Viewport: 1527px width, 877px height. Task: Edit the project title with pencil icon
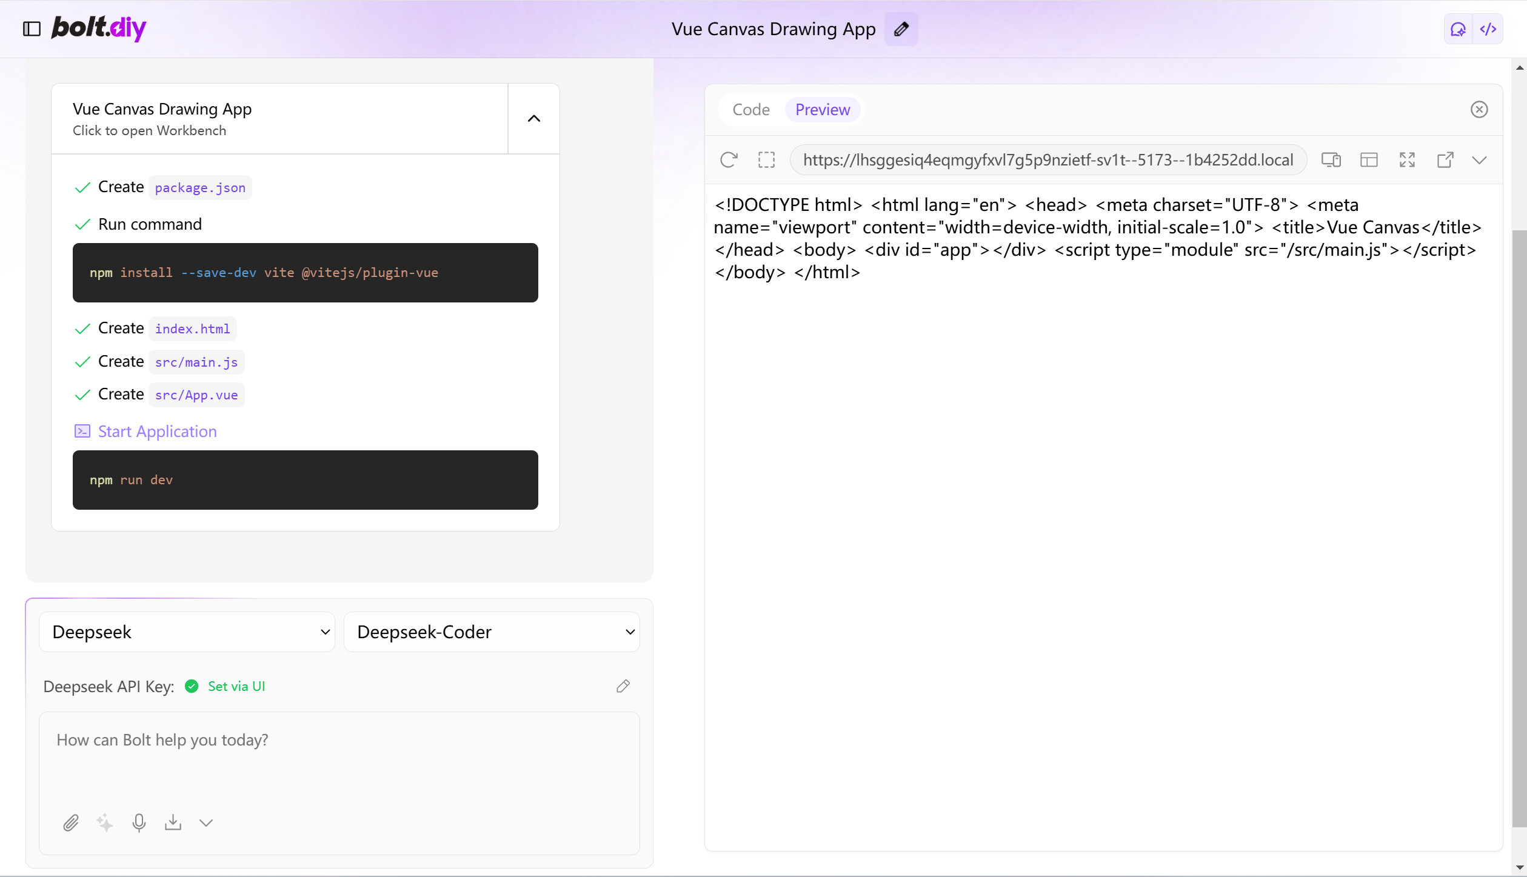click(901, 29)
